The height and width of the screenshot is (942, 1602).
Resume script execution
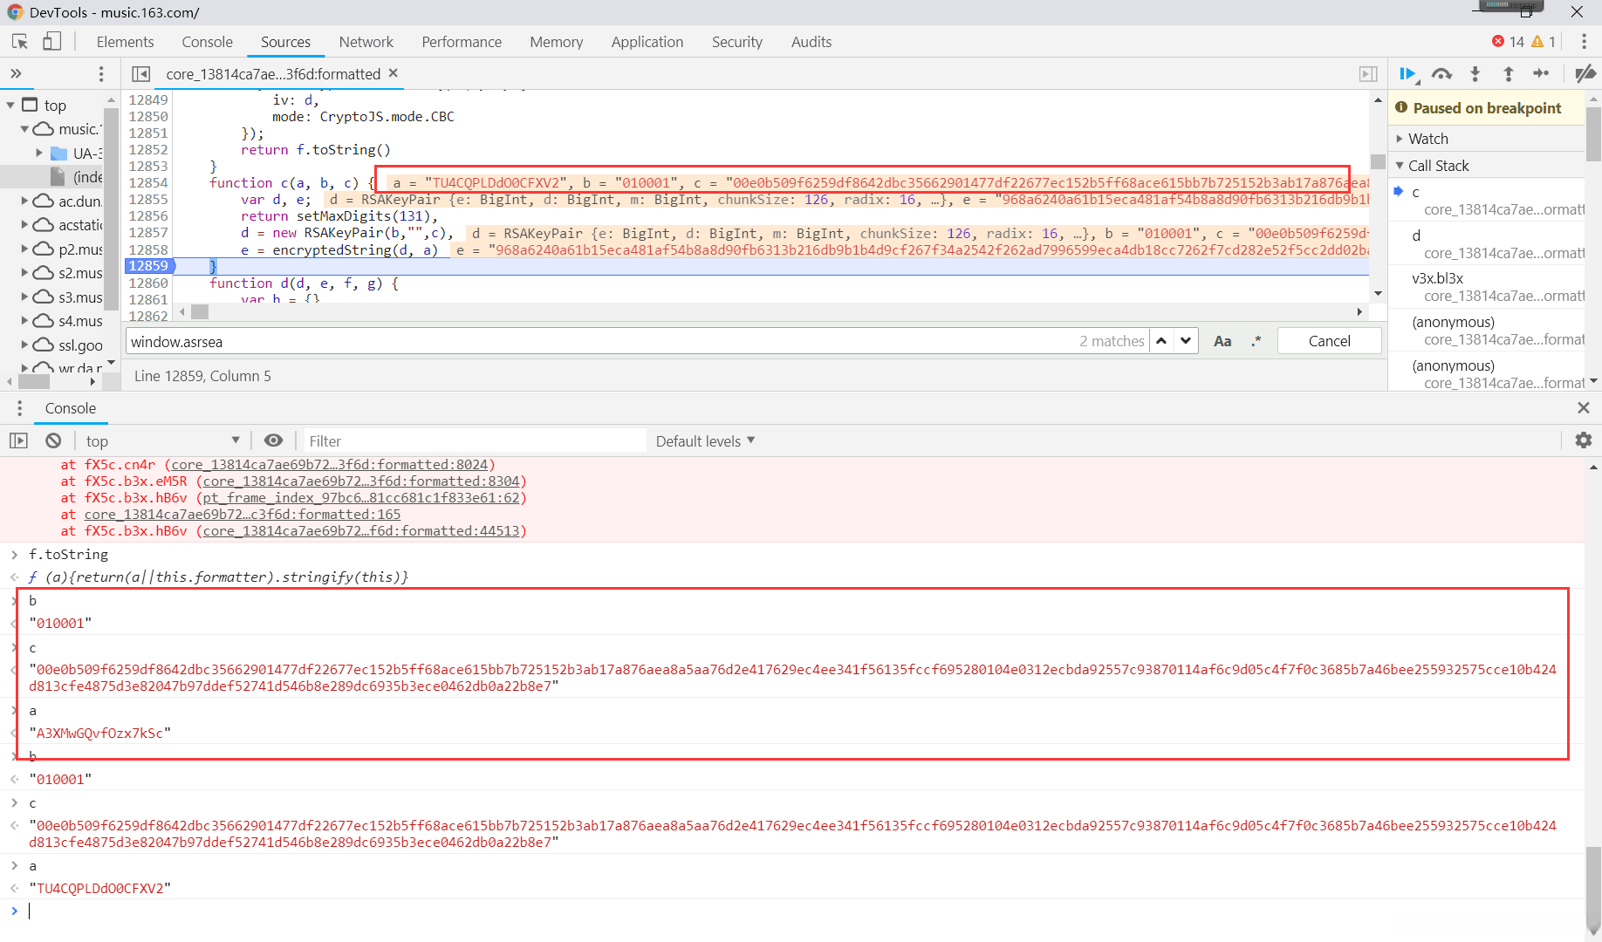pos(1408,74)
